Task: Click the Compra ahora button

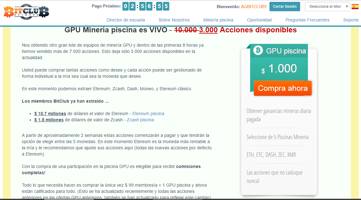Action: [x=283, y=88]
